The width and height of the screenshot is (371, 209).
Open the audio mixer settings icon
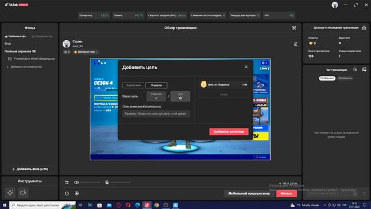point(67,182)
